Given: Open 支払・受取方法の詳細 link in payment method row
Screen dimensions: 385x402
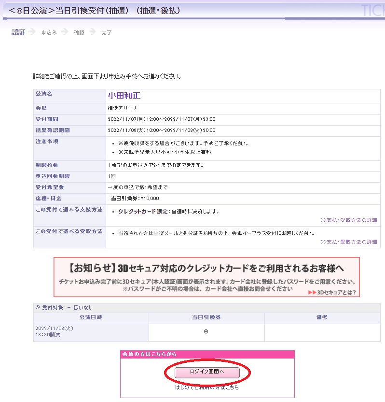Looking at the screenshot, I should pos(349,220).
